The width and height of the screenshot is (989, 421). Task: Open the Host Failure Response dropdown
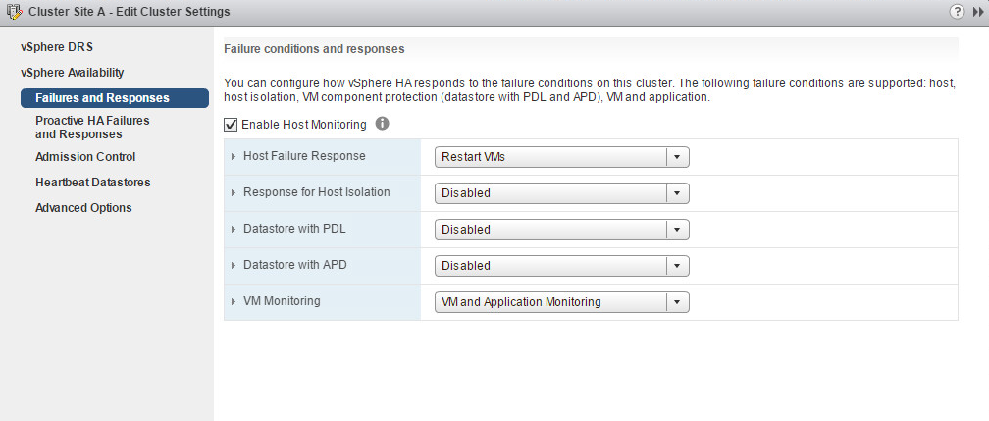click(561, 157)
